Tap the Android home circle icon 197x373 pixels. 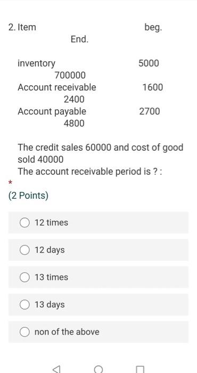point(98,369)
